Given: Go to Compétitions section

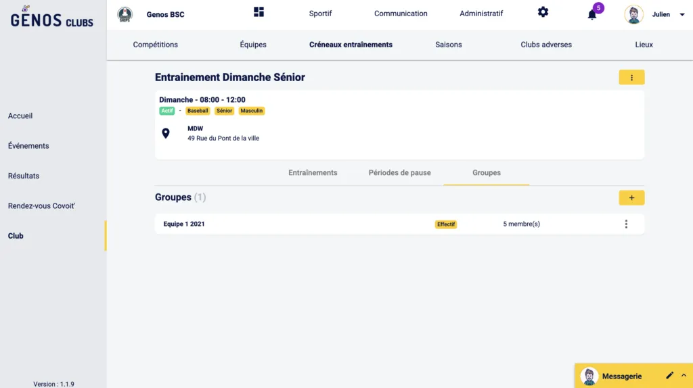Looking at the screenshot, I should [156, 45].
